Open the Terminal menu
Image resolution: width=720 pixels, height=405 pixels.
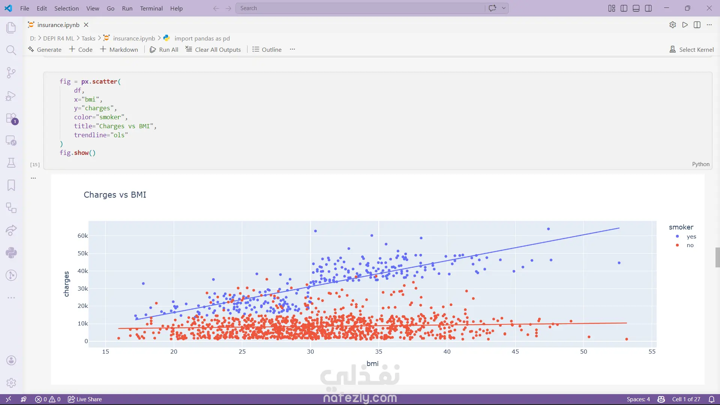[x=151, y=8]
